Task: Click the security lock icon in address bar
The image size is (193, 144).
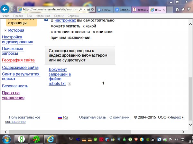Action: [x=88, y=9]
